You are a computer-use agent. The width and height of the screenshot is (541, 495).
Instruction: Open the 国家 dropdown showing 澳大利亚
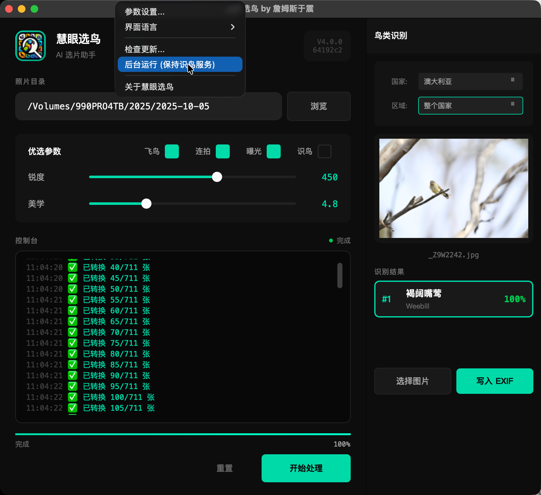470,82
